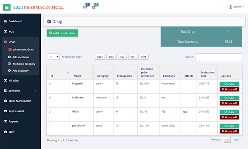
Task: Expand the spending sidebar menu
Action: [35, 91]
